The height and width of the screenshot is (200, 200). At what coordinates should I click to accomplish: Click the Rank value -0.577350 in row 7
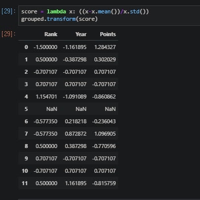coord(46,134)
